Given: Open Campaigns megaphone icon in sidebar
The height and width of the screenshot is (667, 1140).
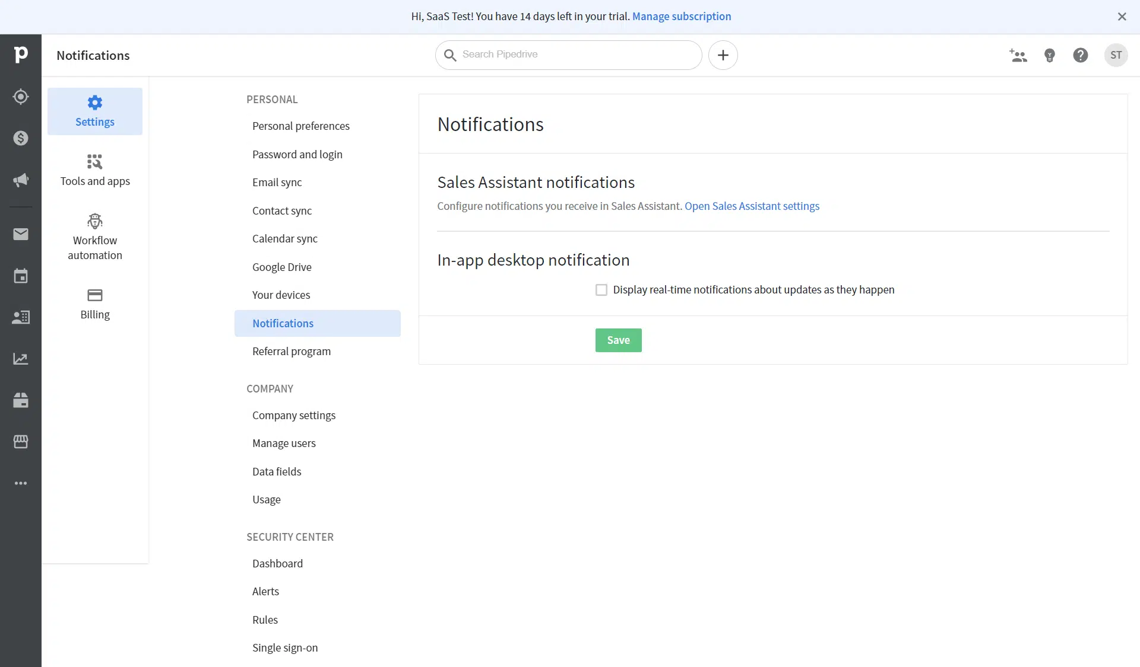Looking at the screenshot, I should (x=21, y=180).
